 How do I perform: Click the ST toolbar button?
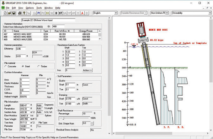click(x=60, y=13)
